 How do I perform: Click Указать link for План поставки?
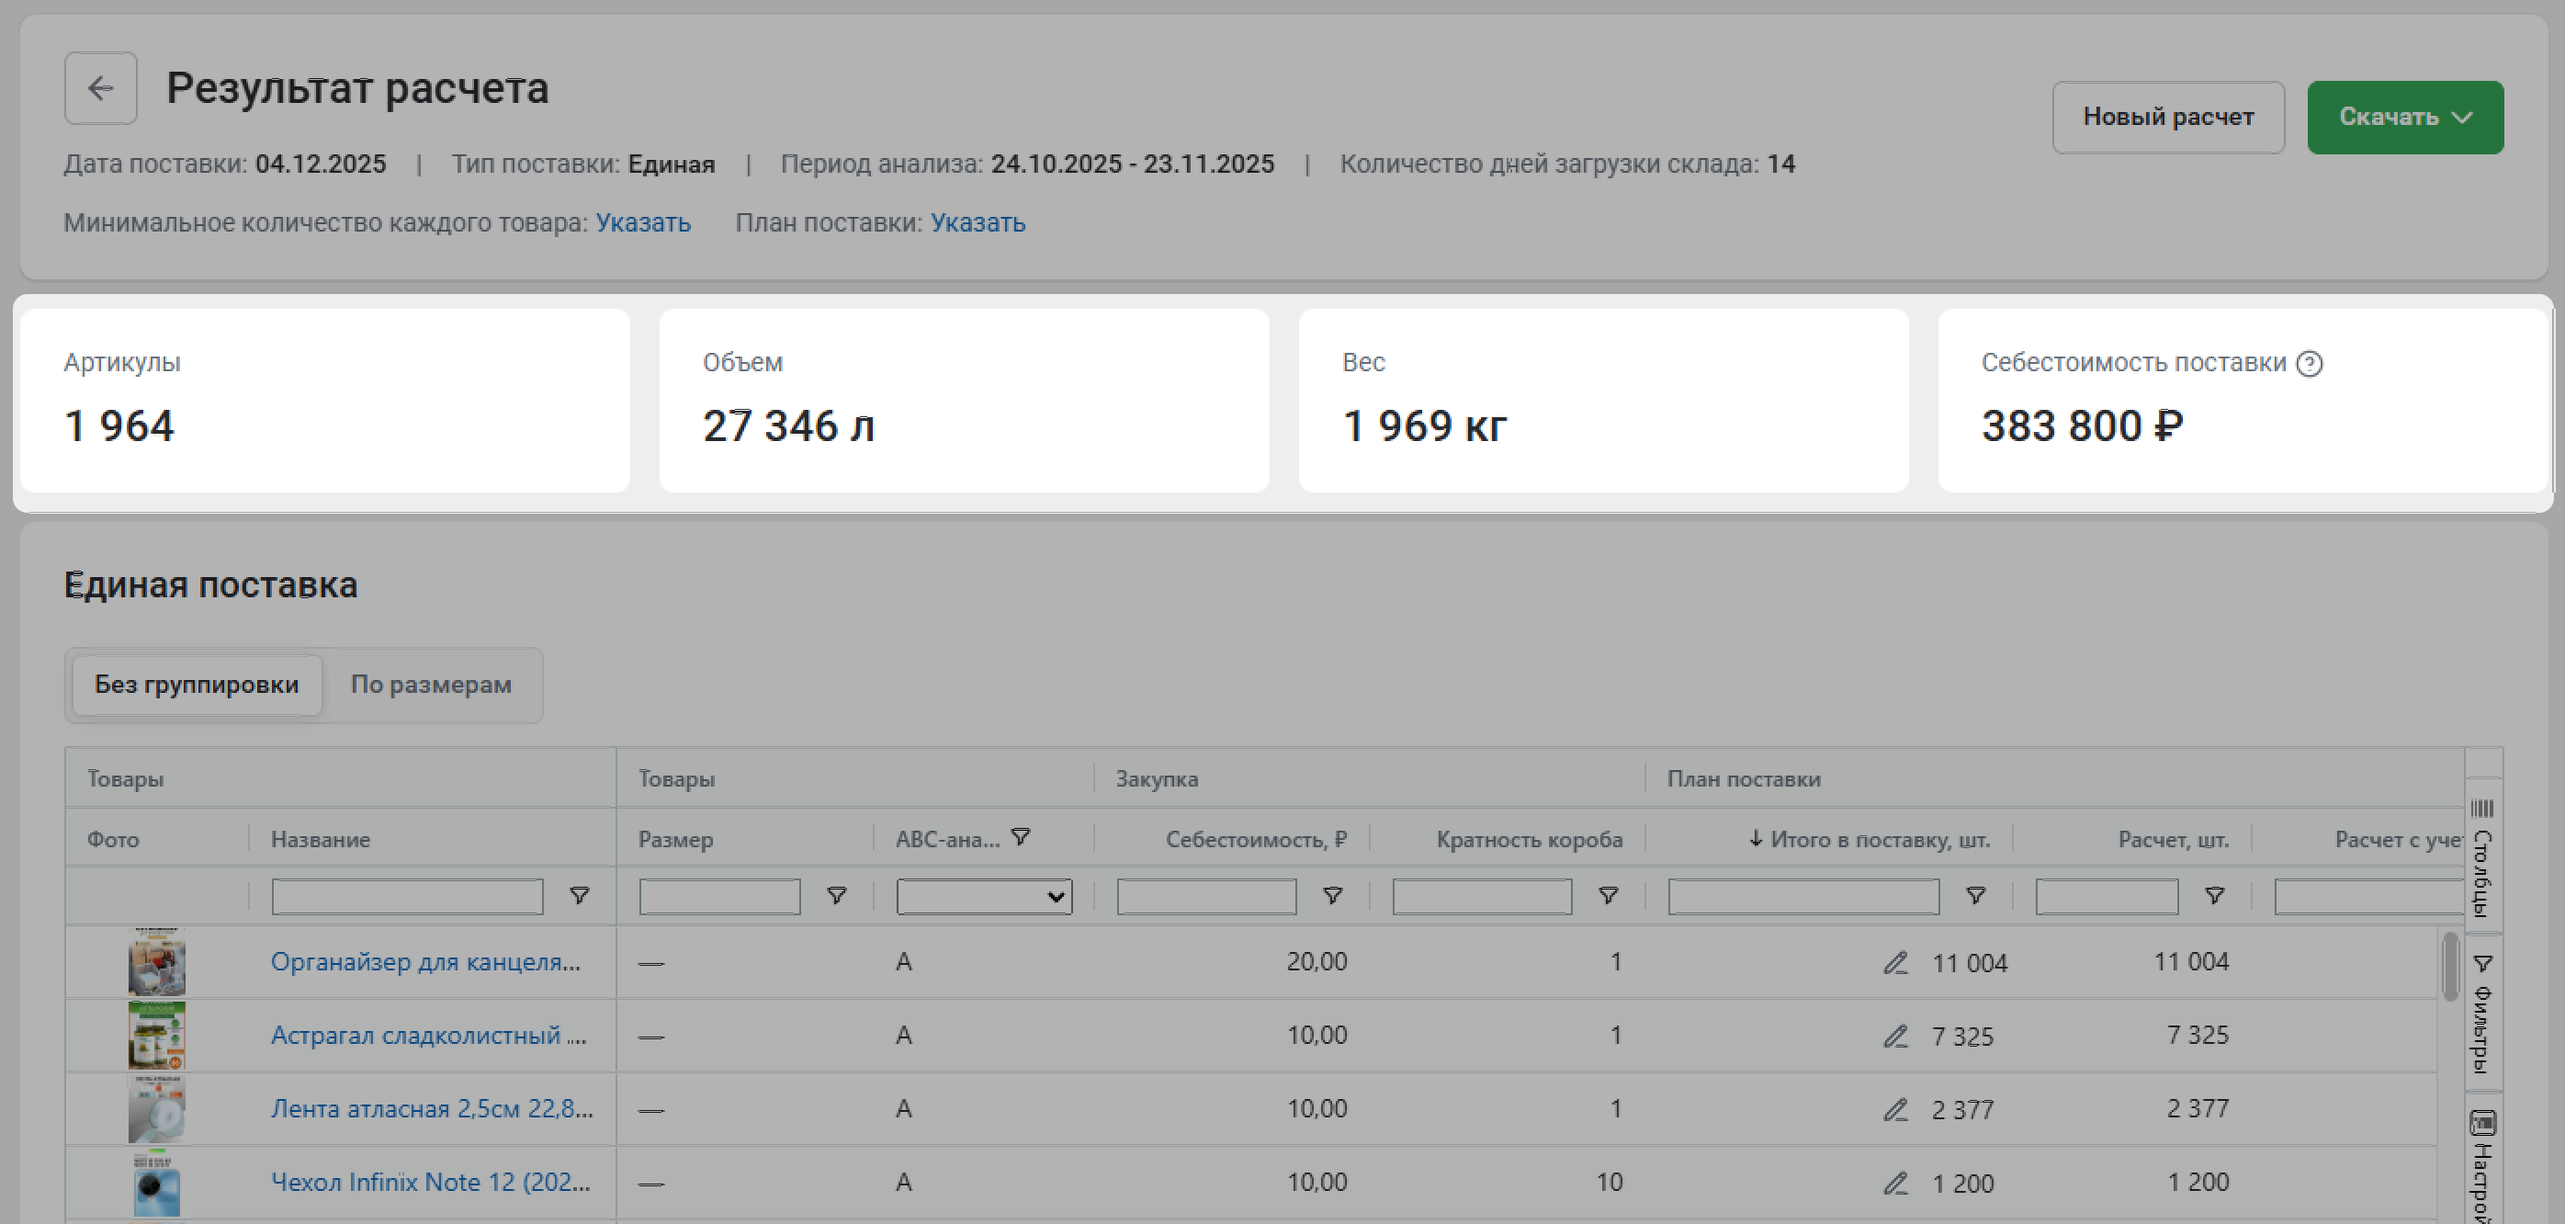point(977,222)
